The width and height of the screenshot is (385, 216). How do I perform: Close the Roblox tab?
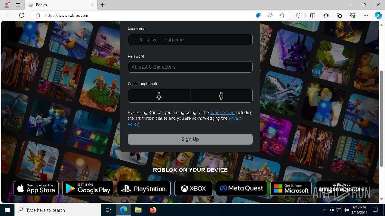[x=93, y=5]
